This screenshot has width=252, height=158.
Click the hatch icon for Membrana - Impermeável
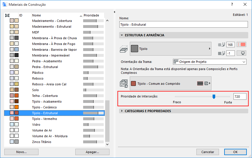(12, 55)
